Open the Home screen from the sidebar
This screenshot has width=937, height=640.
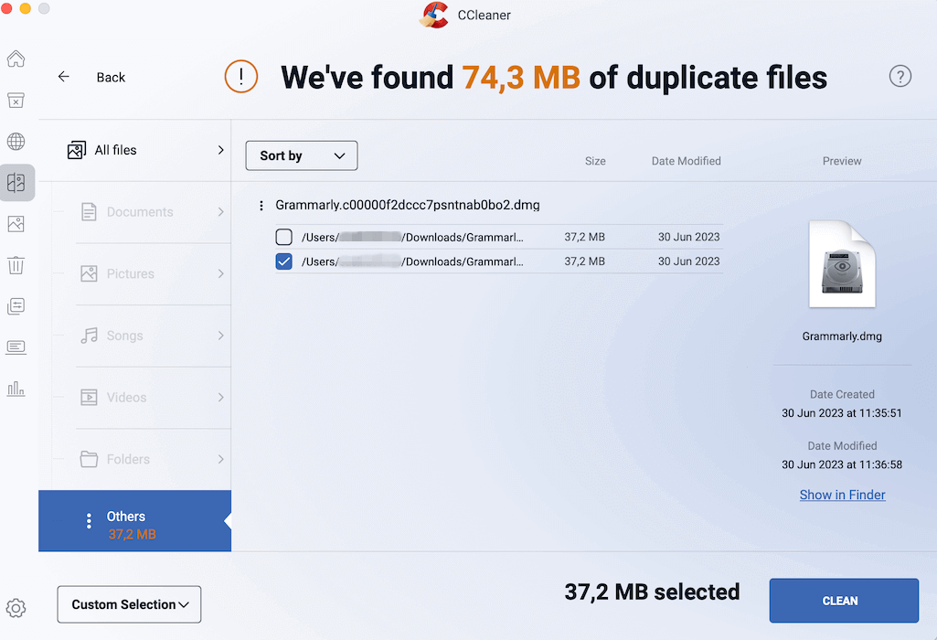pyautogui.click(x=16, y=59)
